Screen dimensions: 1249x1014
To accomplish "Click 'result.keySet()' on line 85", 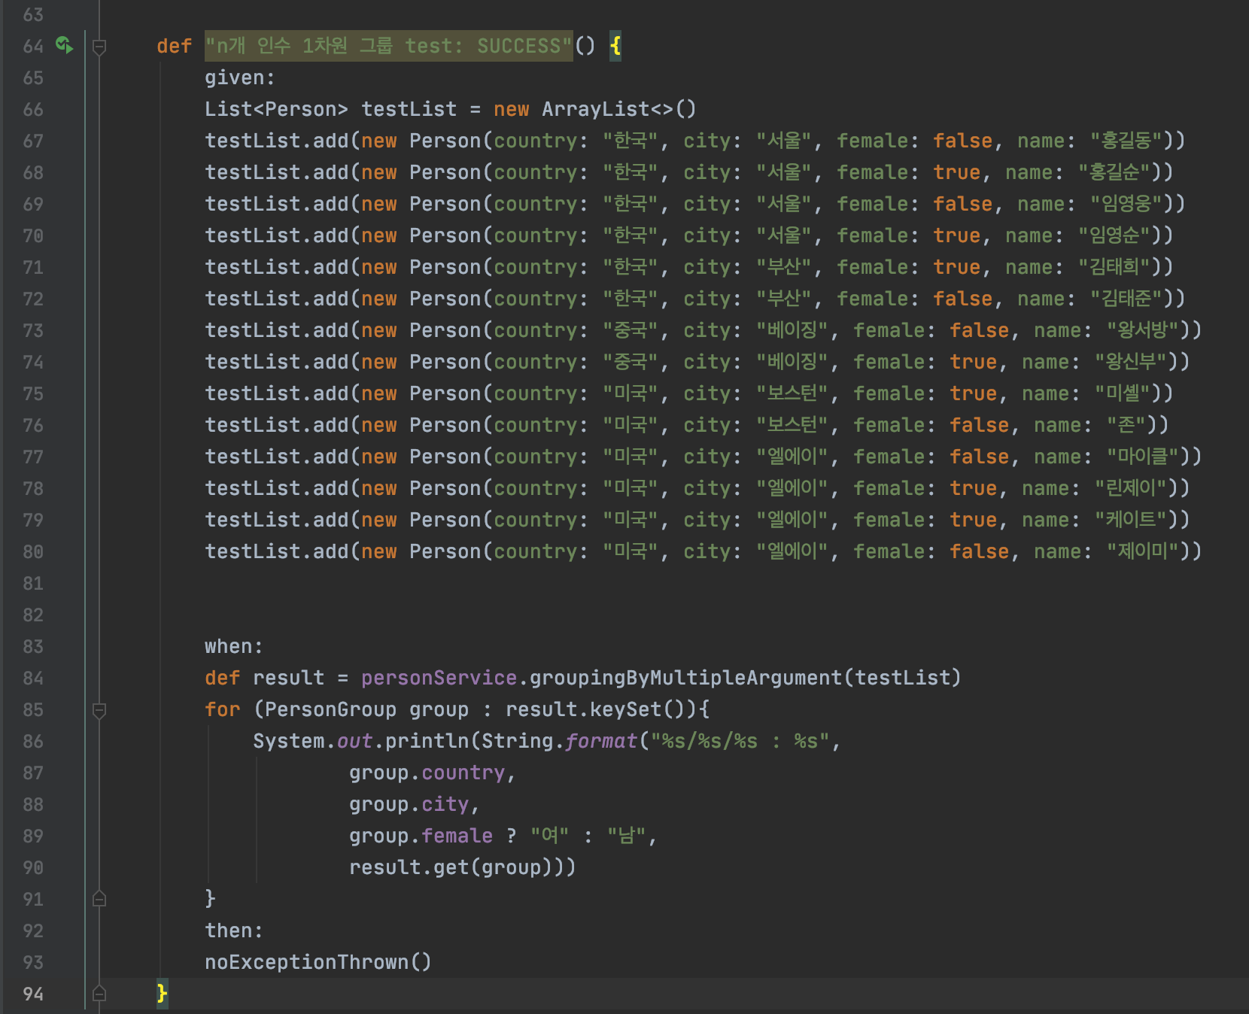I will pyautogui.click(x=595, y=710).
